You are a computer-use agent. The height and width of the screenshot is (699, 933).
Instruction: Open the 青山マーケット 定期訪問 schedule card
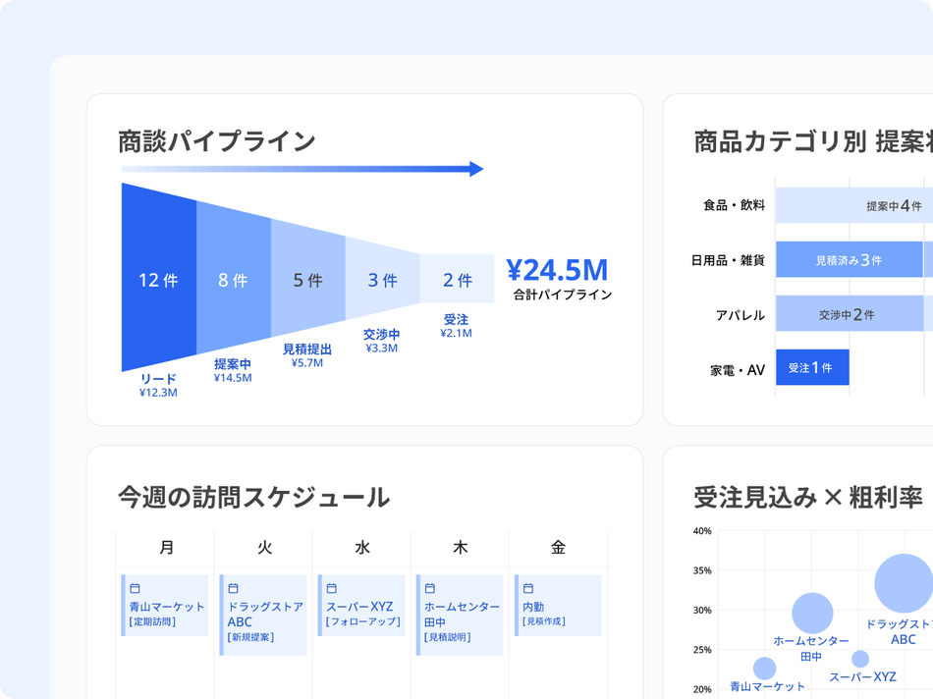(x=165, y=605)
